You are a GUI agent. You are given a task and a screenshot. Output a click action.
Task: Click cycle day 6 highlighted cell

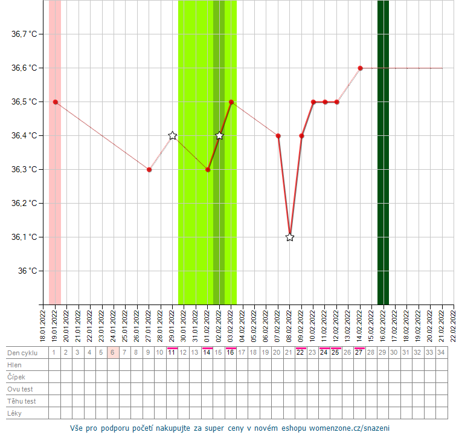click(x=113, y=352)
